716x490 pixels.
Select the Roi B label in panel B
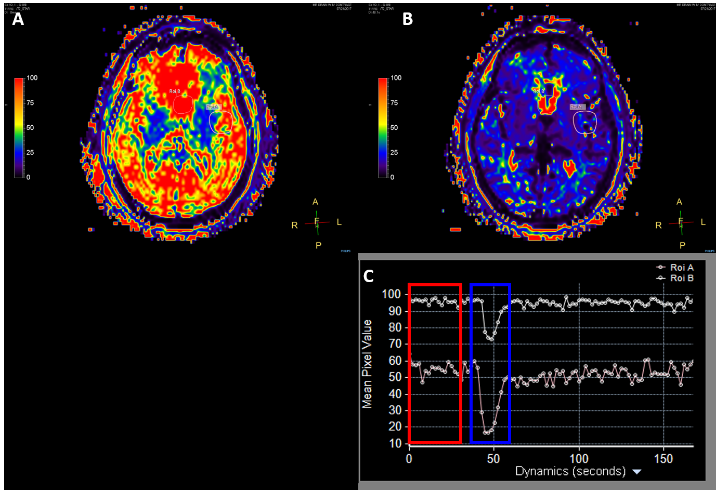539,91
